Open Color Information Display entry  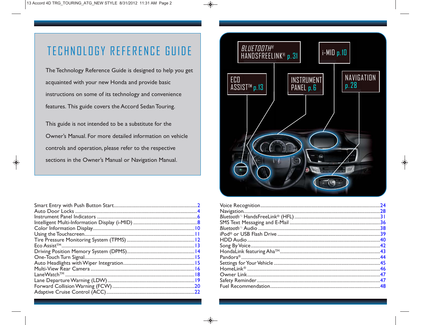(117, 228)
